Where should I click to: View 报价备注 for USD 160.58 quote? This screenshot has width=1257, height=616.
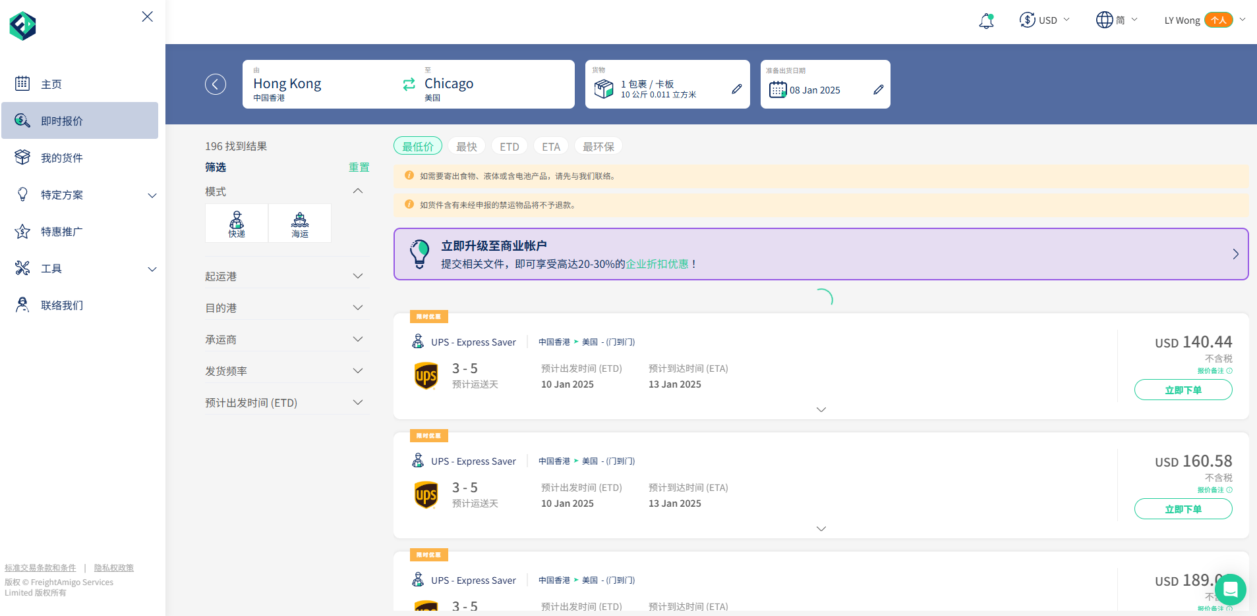[x=1215, y=490]
